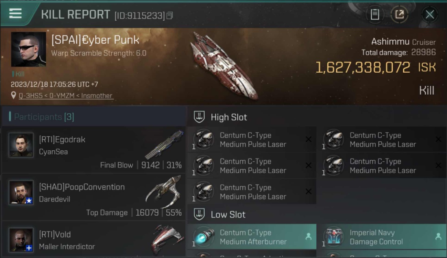Share the kill report externally
The image size is (447, 258).
click(399, 14)
